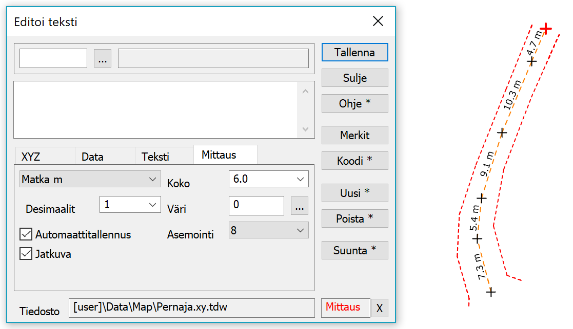The height and width of the screenshot is (329, 573).
Task: Expand the Asemointi dropdown
Action: [268, 230]
